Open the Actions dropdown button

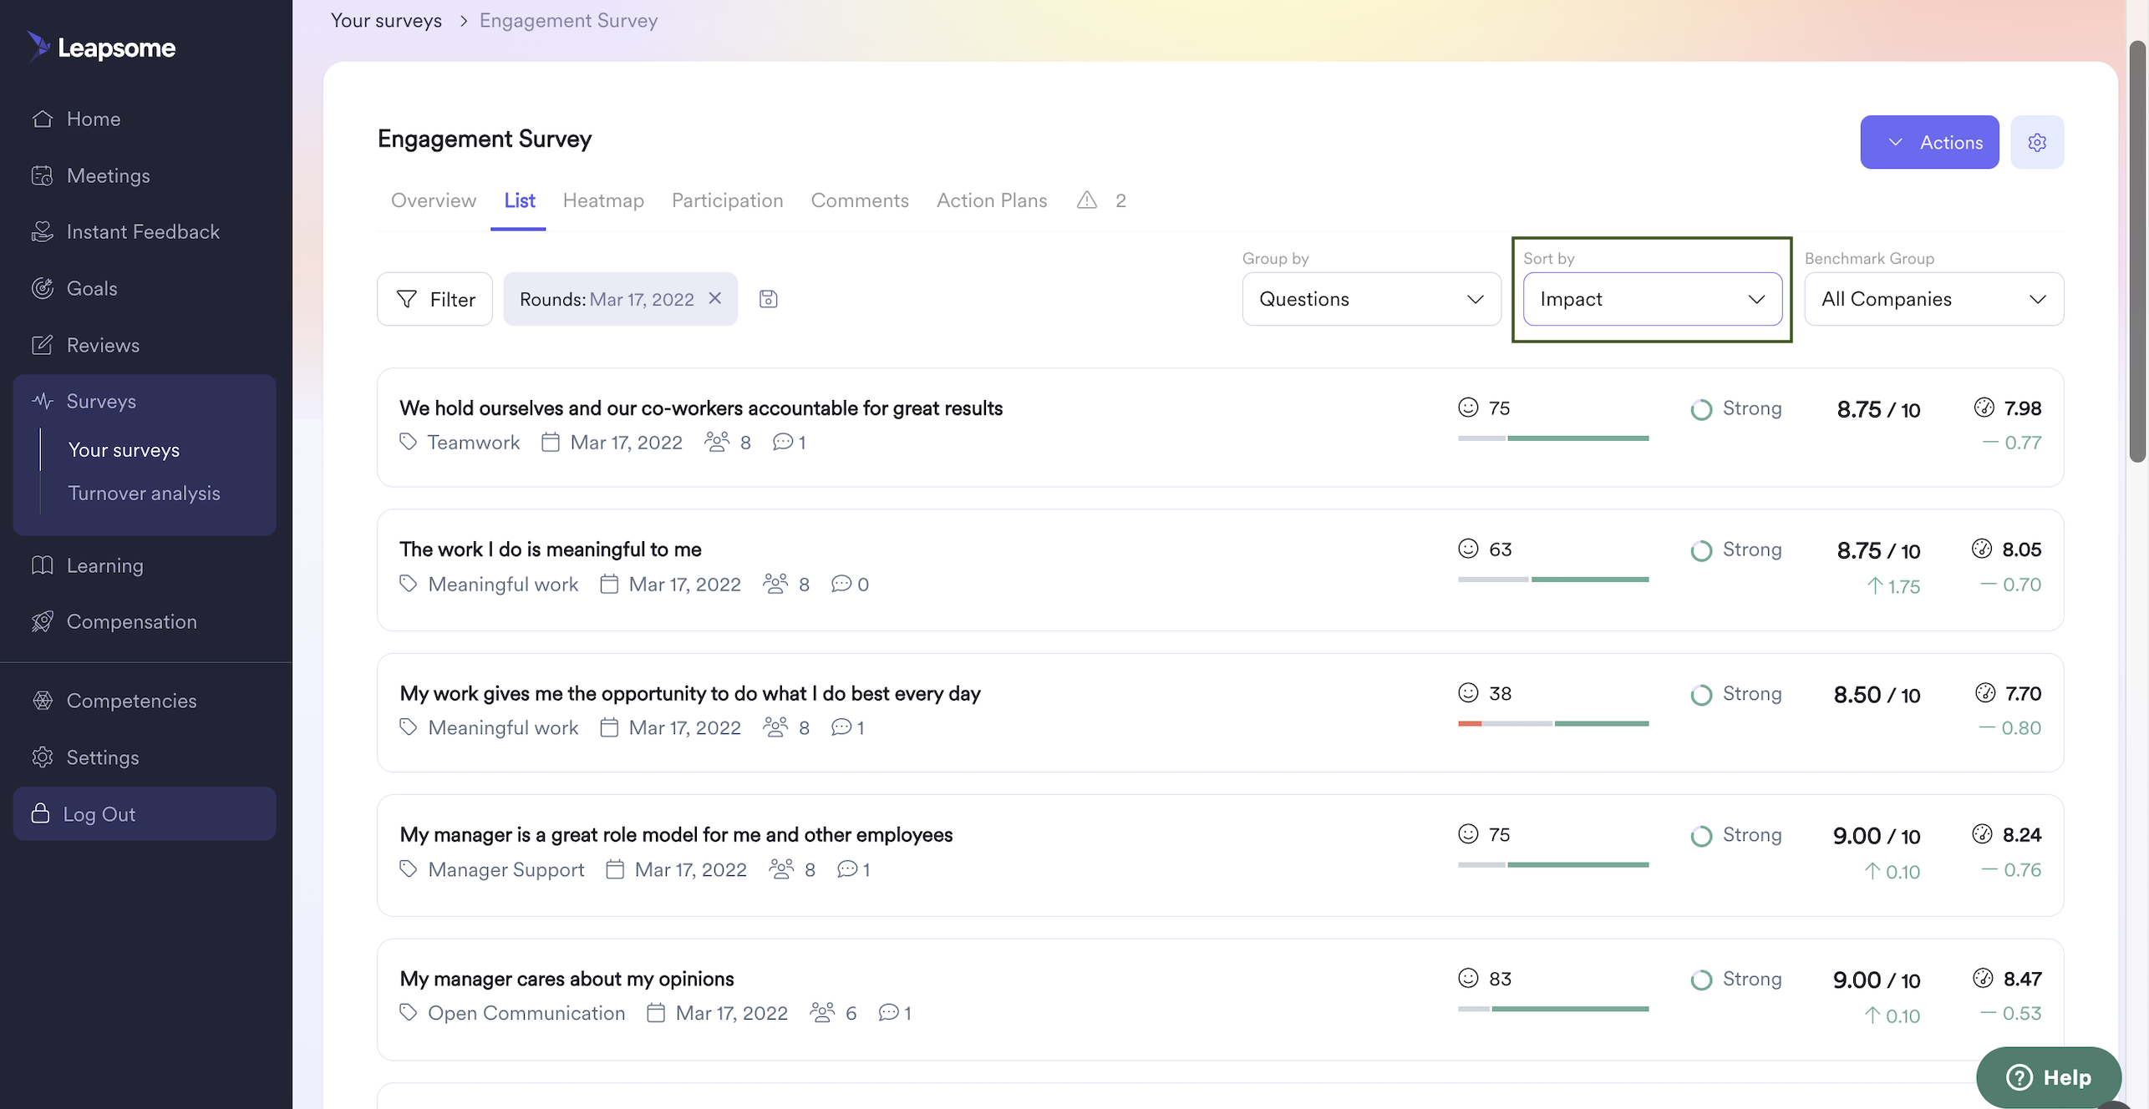pyautogui.click(x=1928, y=142)
